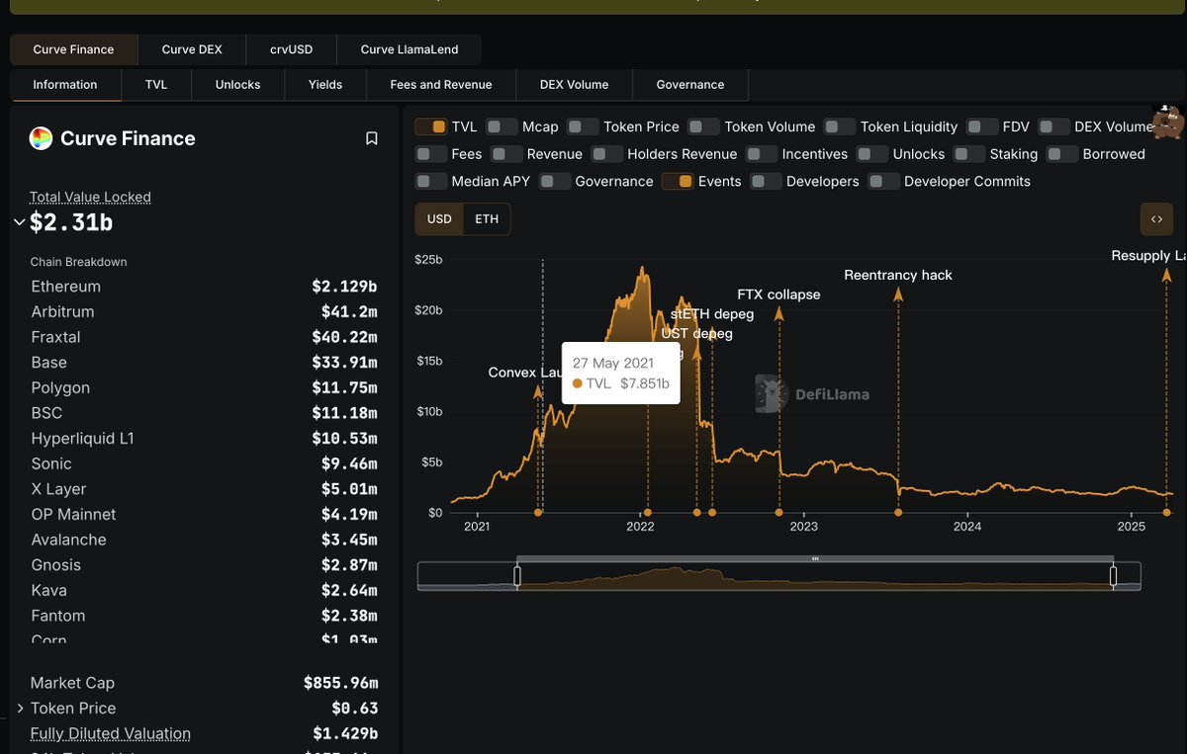This screenshot has width=1187, height=754.
Task: Enable the Mcap chart series
Action: tap(502, 126)
